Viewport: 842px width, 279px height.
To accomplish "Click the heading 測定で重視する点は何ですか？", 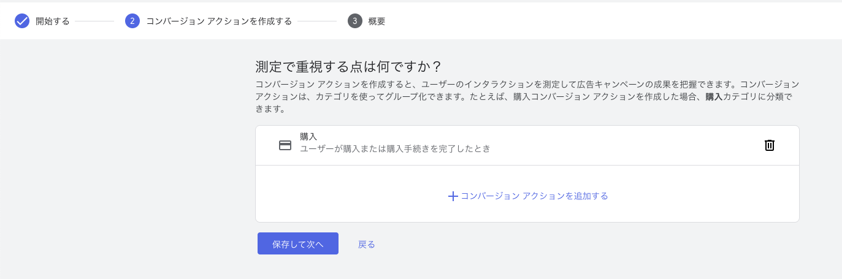I will [348, 66].
